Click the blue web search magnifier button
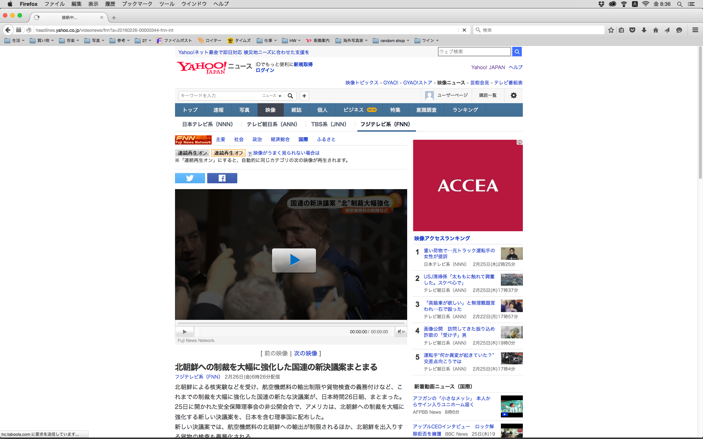The image size is (703, 439). point(517,52)
